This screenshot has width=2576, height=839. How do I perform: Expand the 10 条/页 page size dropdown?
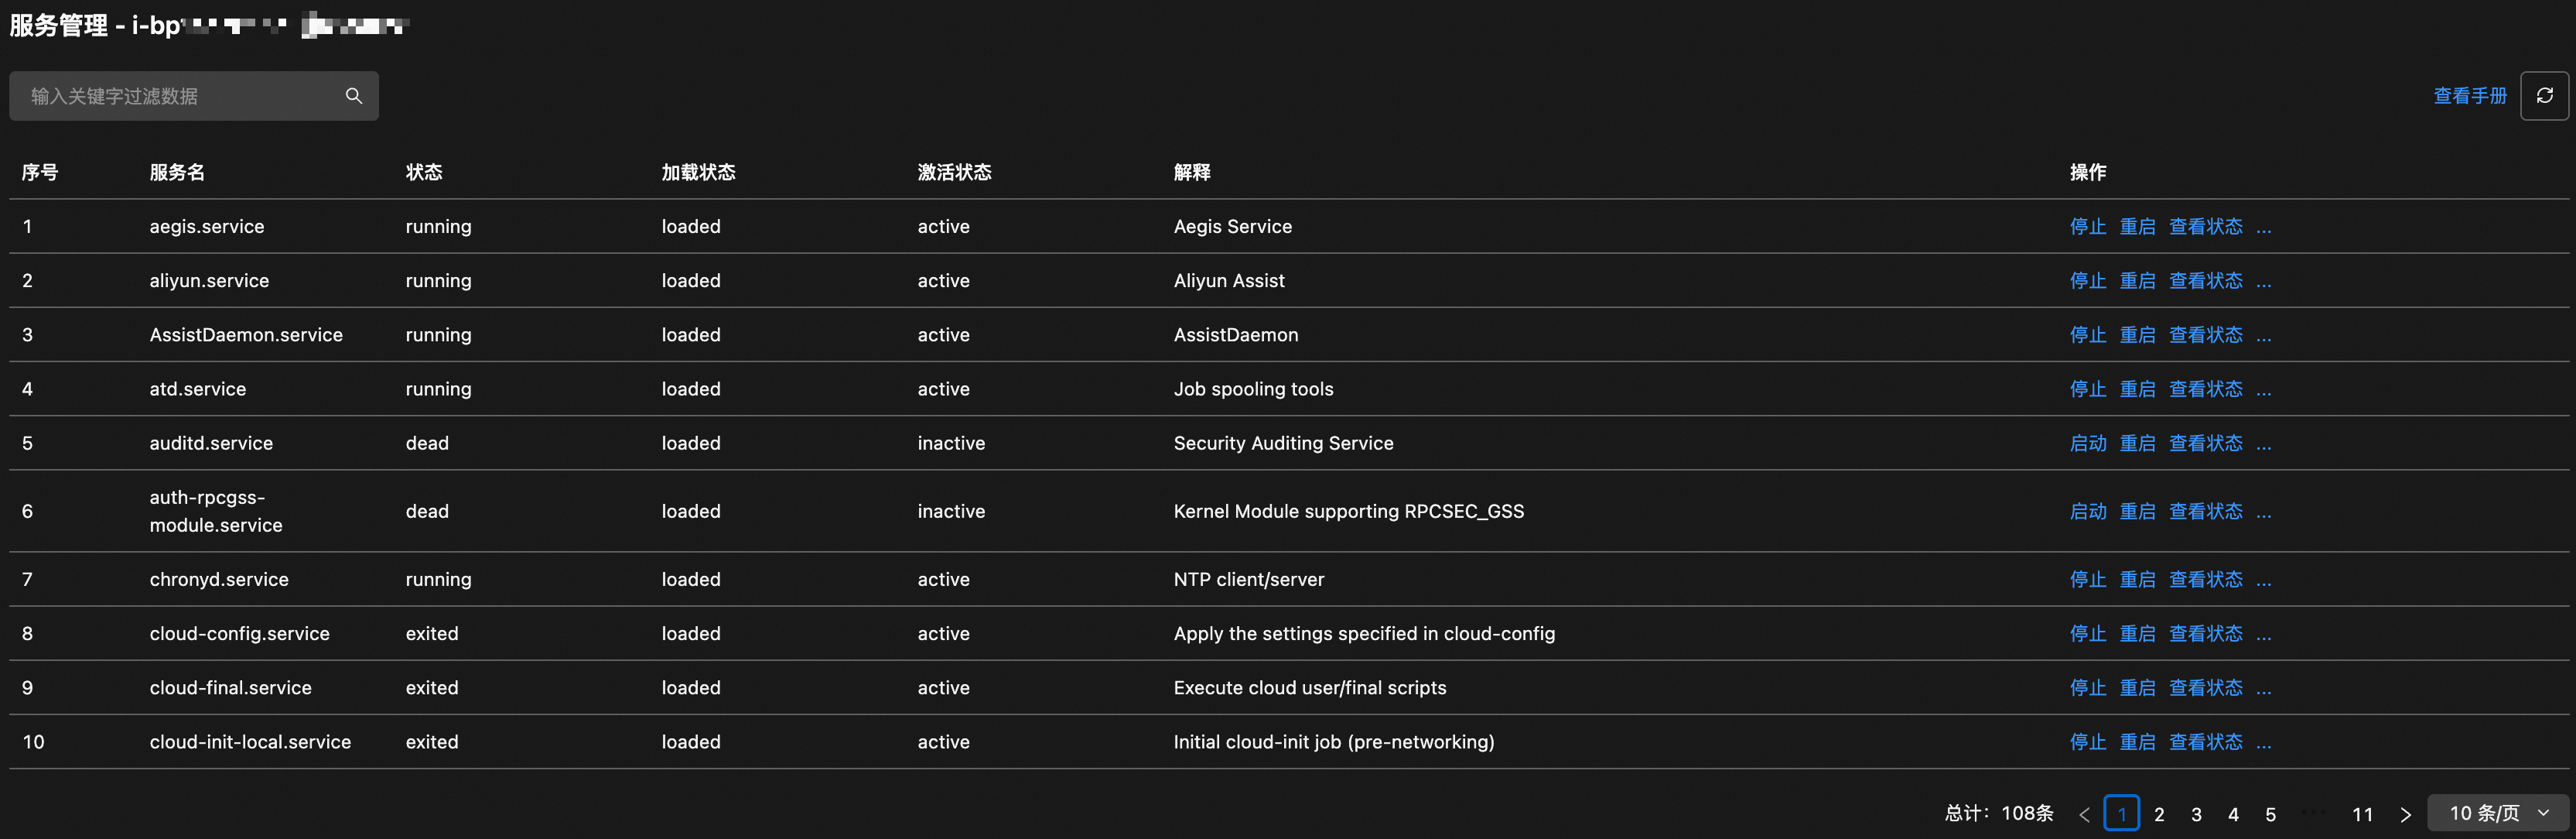[2497, 813]
